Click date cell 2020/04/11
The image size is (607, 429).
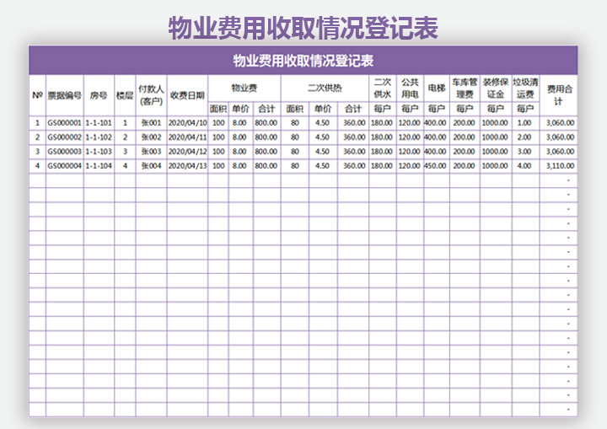pyautogui.click(x=187, y=137)
